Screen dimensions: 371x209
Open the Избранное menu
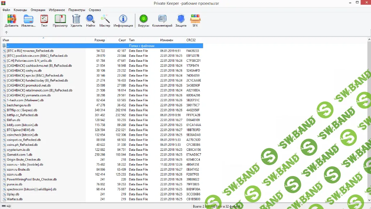(x=57, y=10)
